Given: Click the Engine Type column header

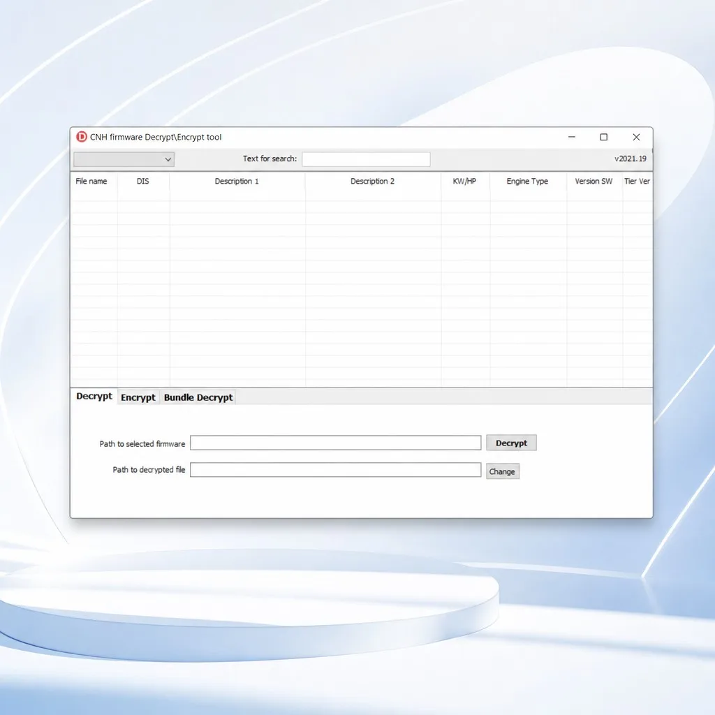Looking at the screenshot, I should 528,182.
